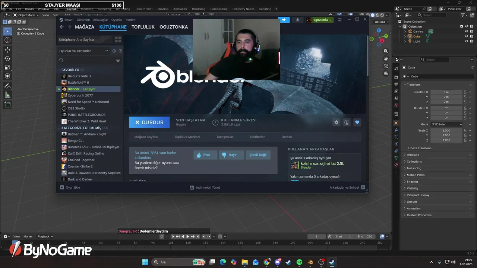
Task: Click Blender viewport pan hand gizmo
Action: 386,58
